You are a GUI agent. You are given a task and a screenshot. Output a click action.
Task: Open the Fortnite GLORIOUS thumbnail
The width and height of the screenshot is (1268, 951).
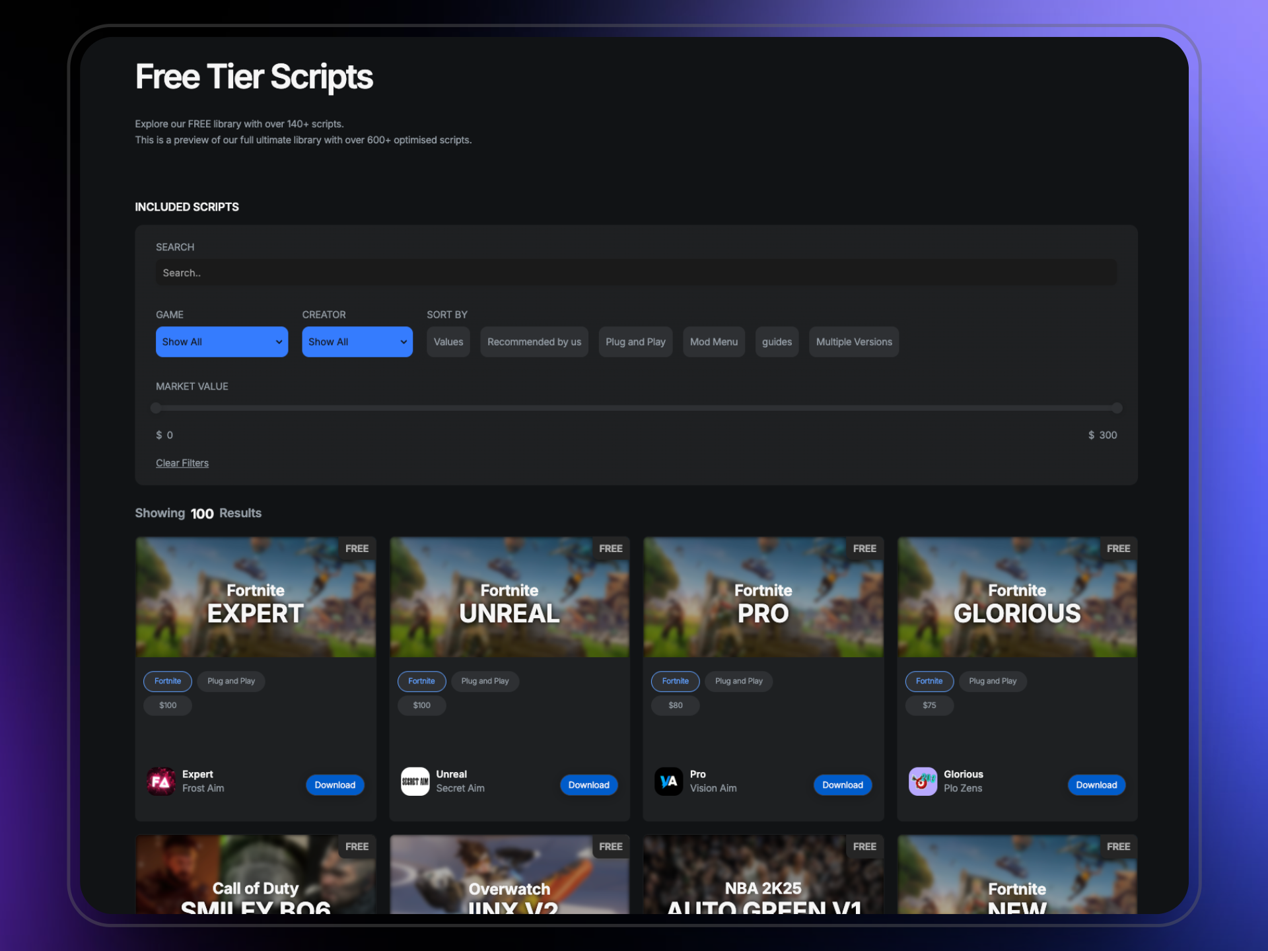(x=1017, y=597)
